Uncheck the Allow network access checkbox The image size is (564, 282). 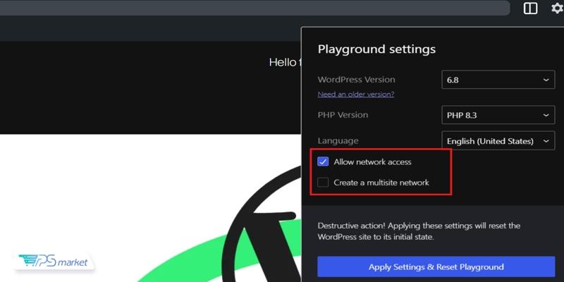(x=323, y=161)
